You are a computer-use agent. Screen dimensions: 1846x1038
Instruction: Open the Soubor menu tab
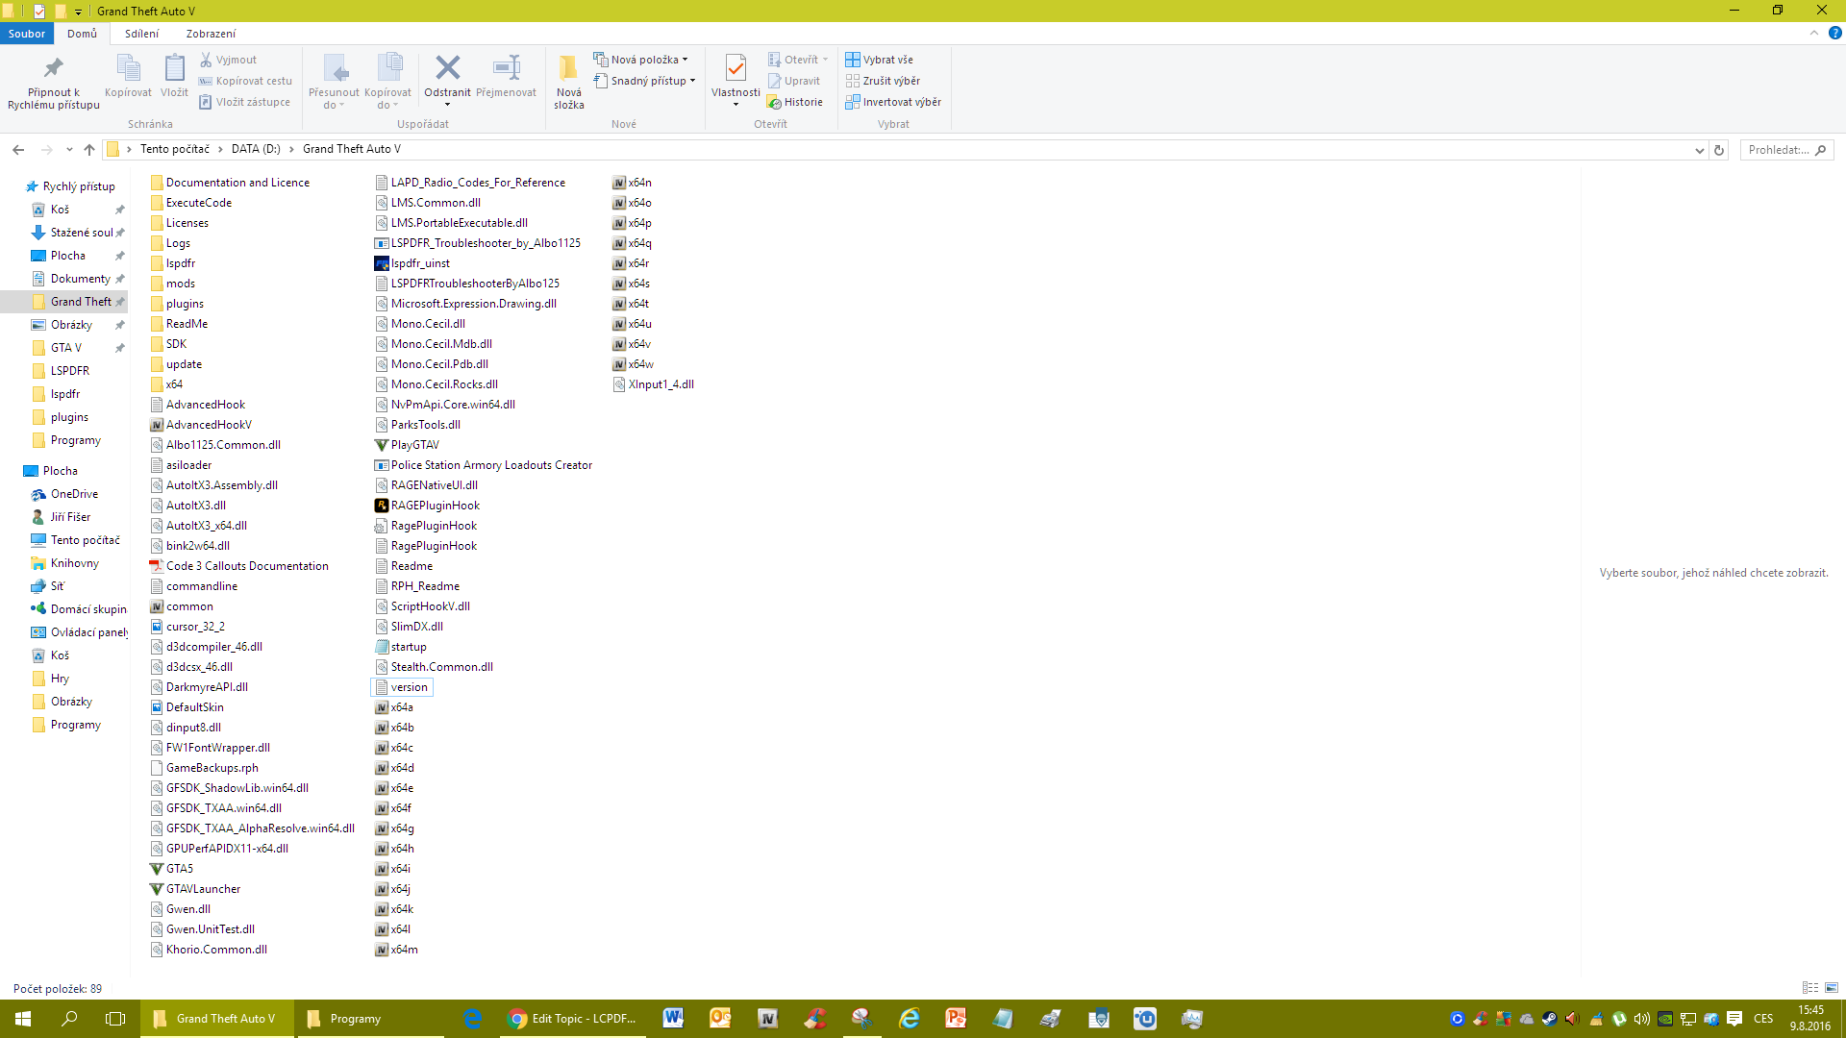[x=27, y=34]
